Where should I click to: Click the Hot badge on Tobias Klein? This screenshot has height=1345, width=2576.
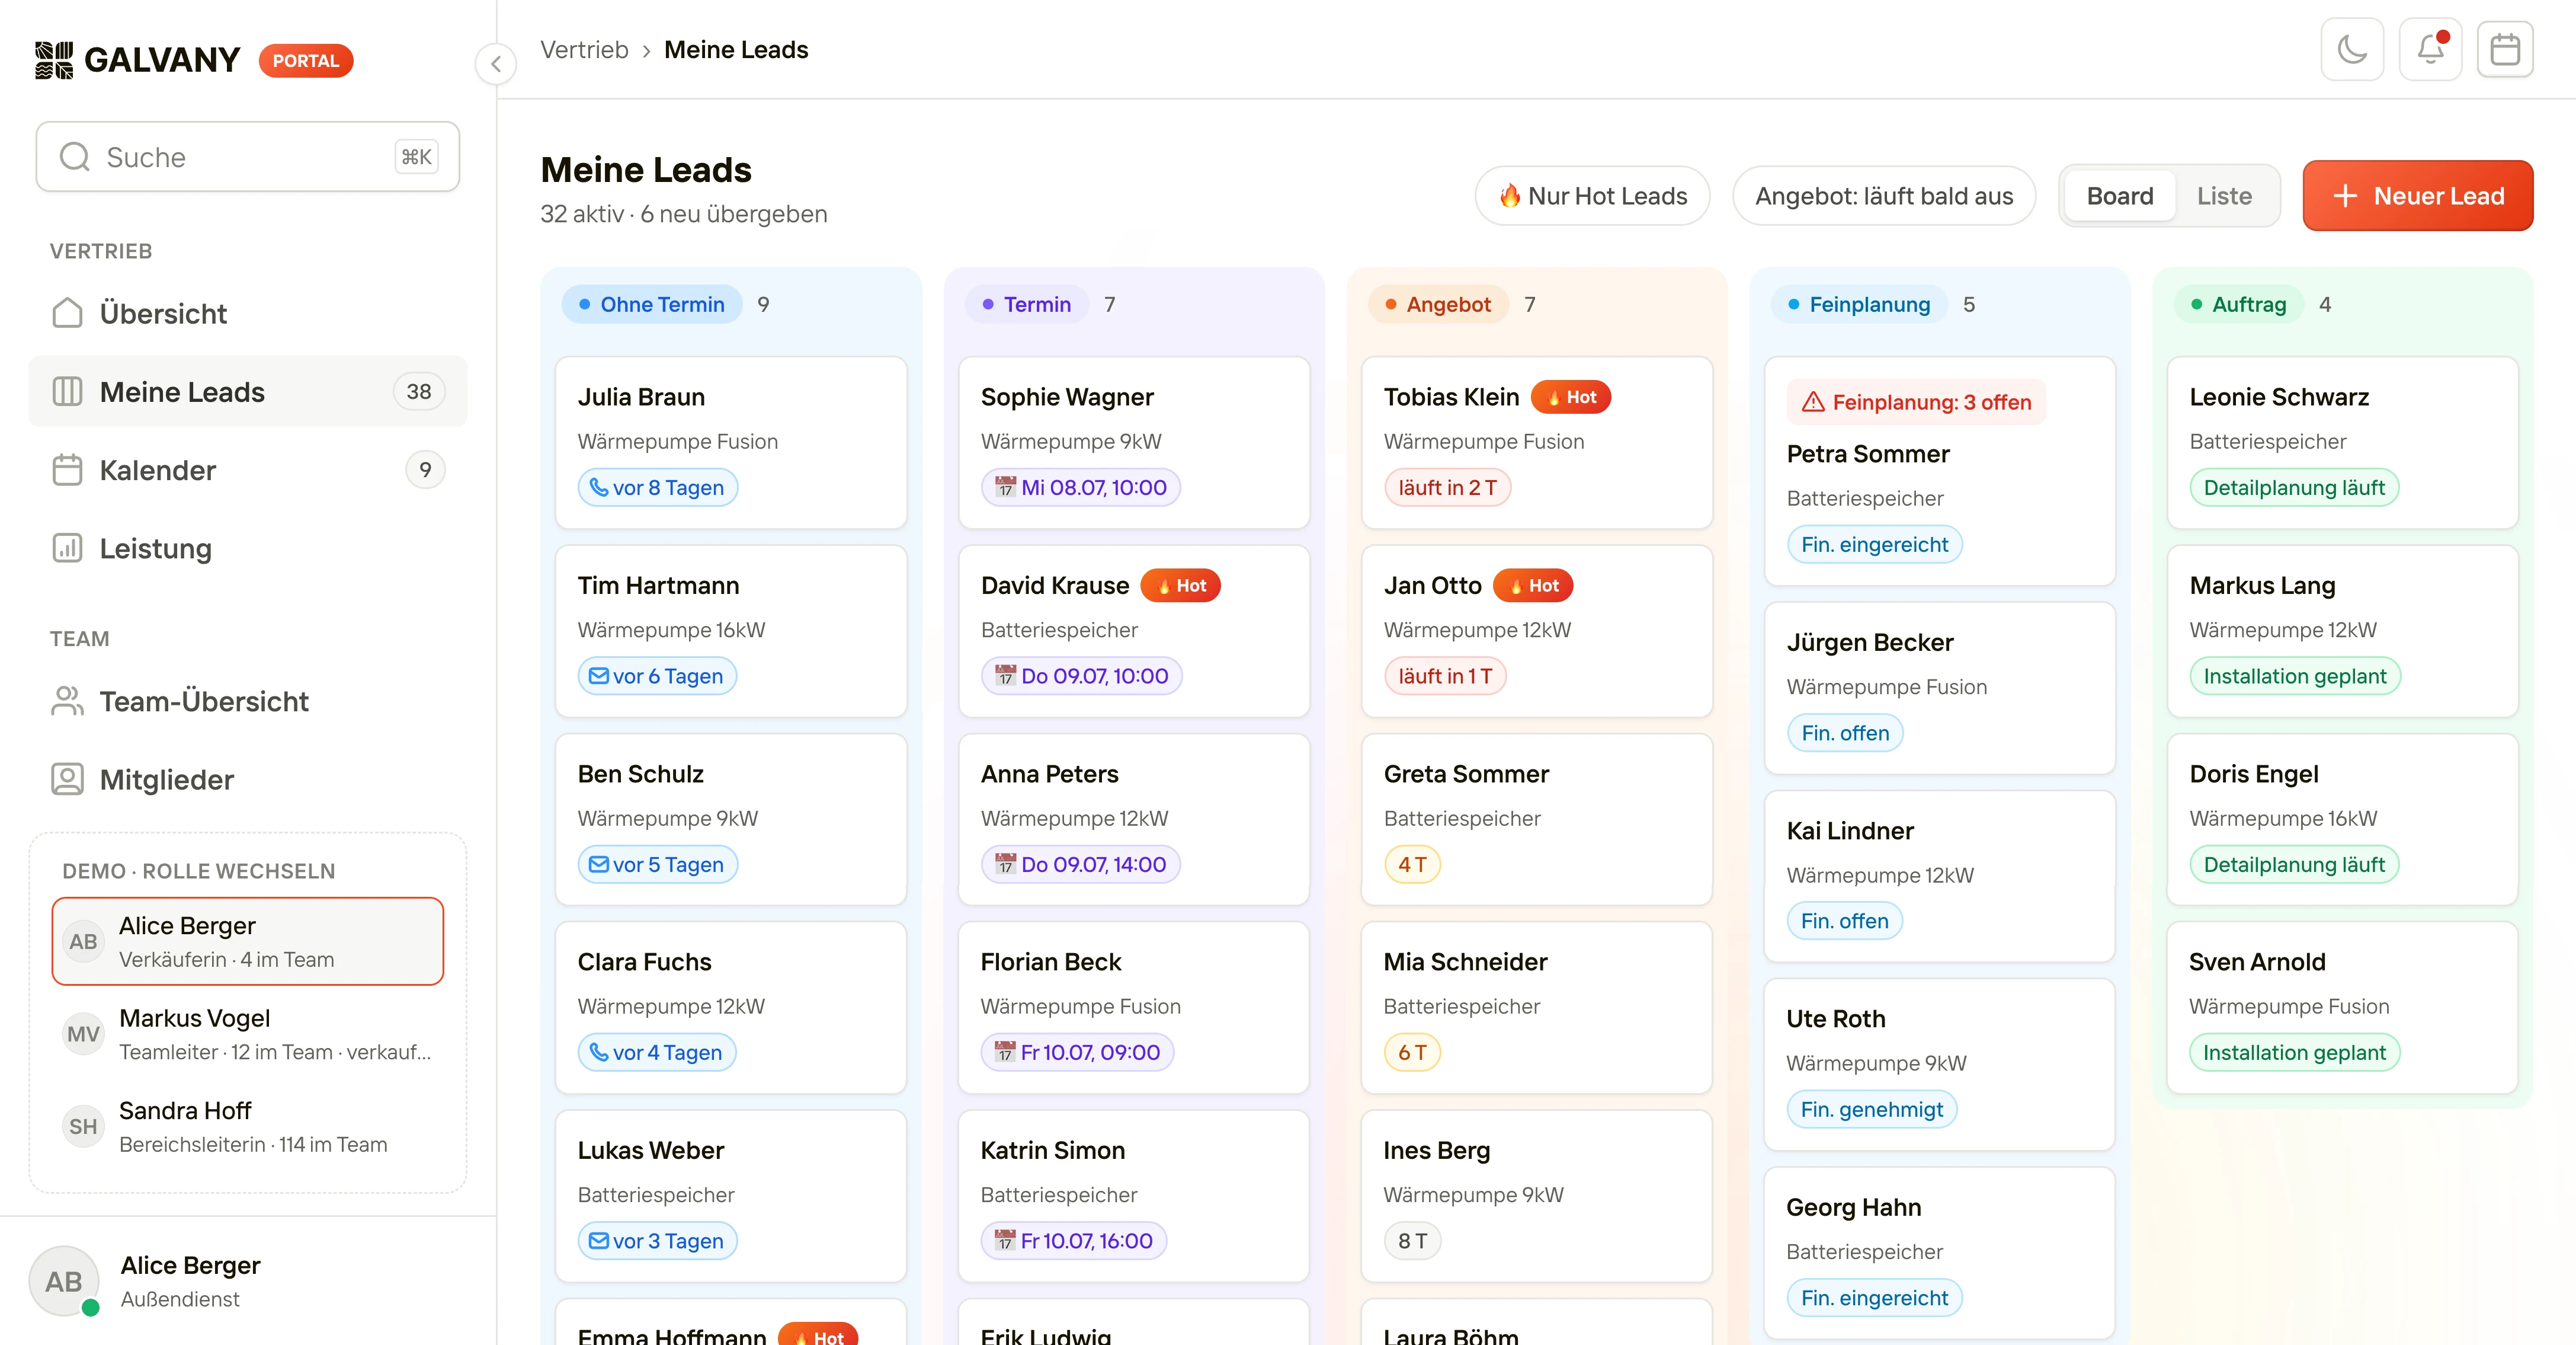pos(1570,397)
